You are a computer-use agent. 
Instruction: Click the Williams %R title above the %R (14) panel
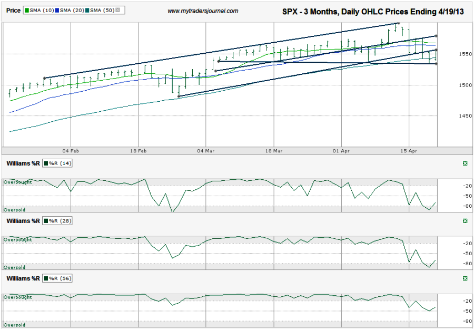pos(23,163)
